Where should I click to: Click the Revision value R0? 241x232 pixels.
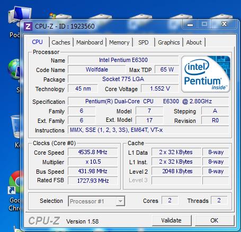tap(215, 121)
